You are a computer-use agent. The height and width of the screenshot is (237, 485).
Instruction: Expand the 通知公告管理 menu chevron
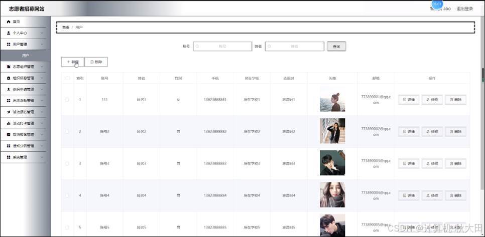42,146
